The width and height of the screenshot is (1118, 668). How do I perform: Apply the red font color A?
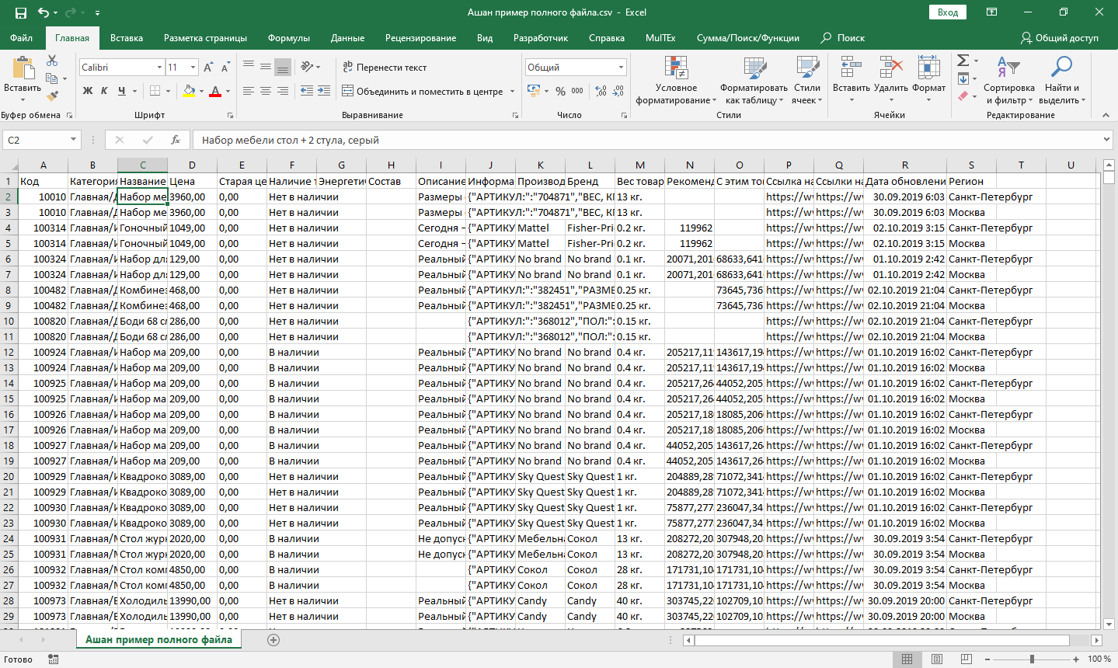[x=215, y=91]
